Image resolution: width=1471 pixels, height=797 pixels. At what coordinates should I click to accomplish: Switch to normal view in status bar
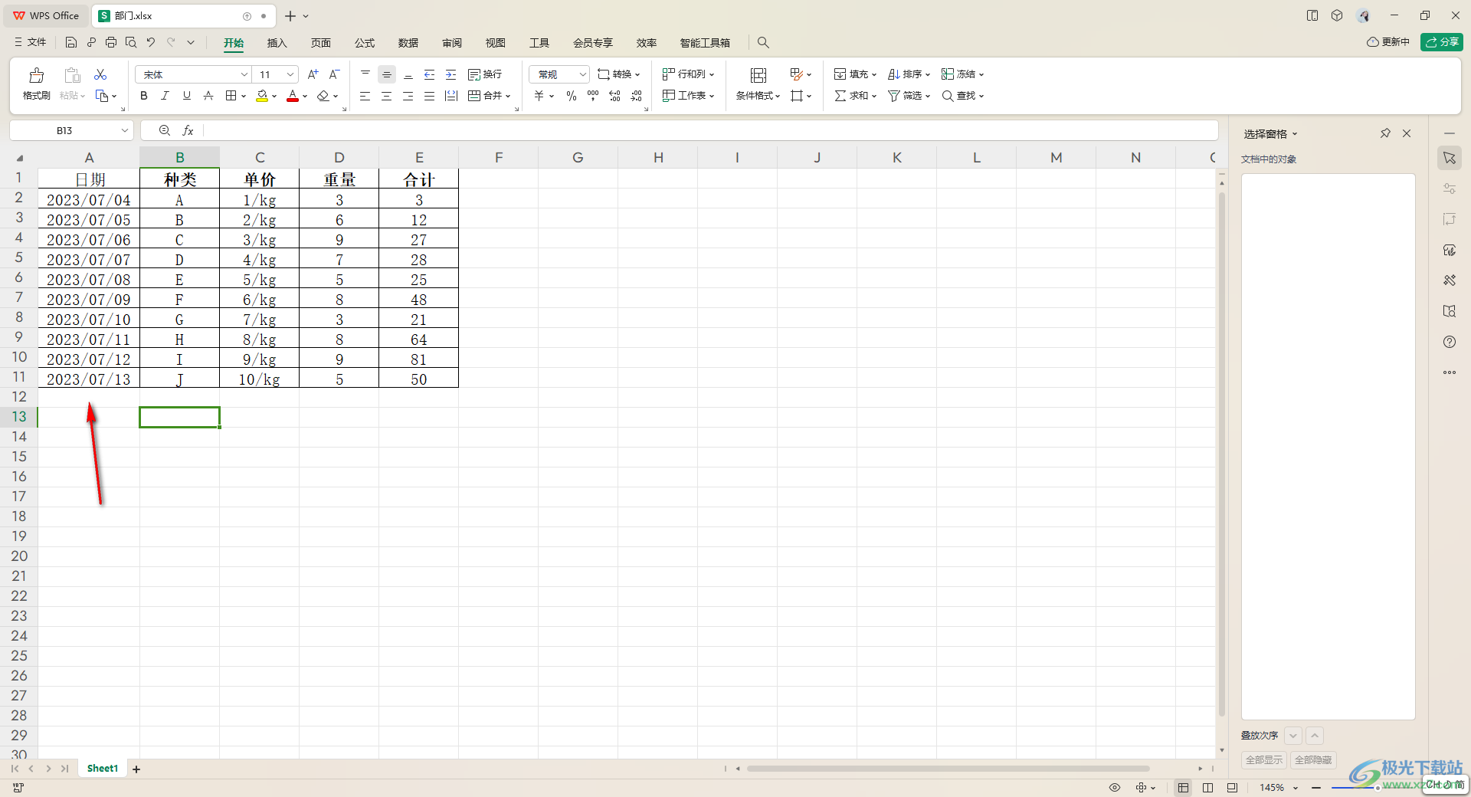[x=1184, y=788]
